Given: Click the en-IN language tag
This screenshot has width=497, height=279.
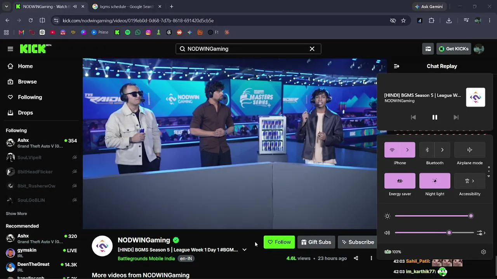Looking at the screenshot, I should 186,258.
